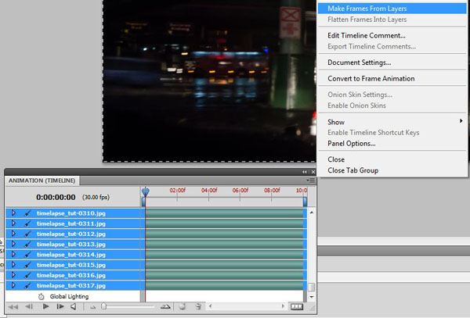Viewport: 470px width, 318px height.
Task: Click altered video icon on timelapse_tut-0312.jpg
Action: pyautogui.click(x=27, y=234)
